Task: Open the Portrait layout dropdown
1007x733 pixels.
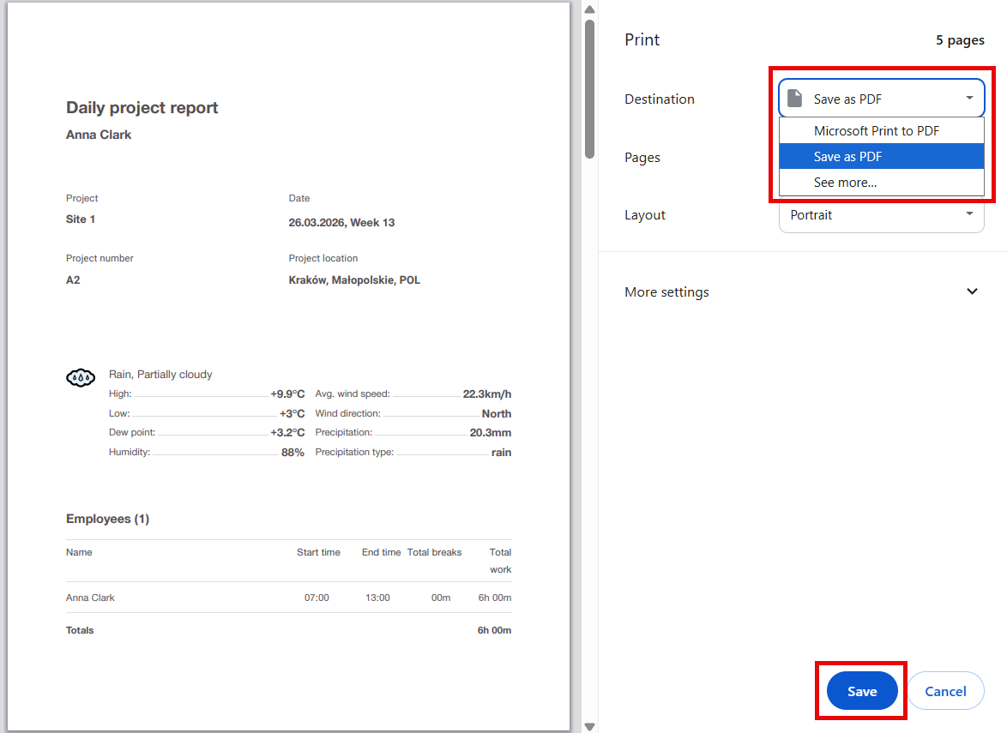Action: click(881, 215)
